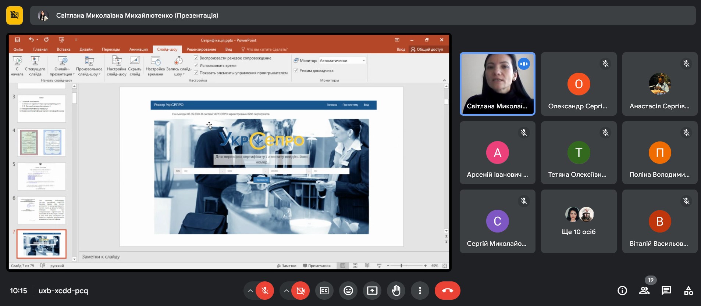Open the Рецензирование ribbon tab

click(201, 49)
